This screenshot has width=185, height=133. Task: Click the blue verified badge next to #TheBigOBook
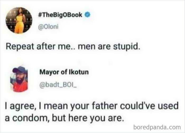(x=87, y=15)
